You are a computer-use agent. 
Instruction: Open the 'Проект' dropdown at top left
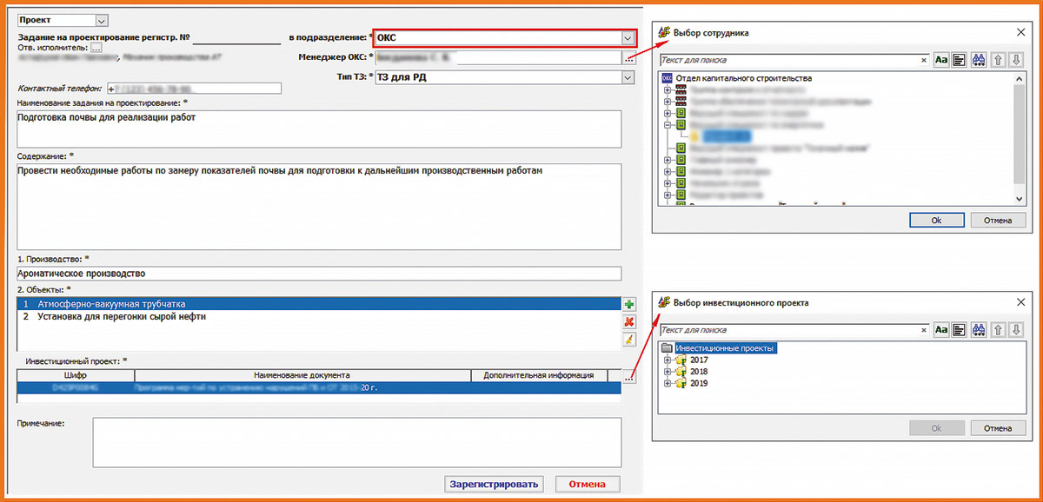101,20
